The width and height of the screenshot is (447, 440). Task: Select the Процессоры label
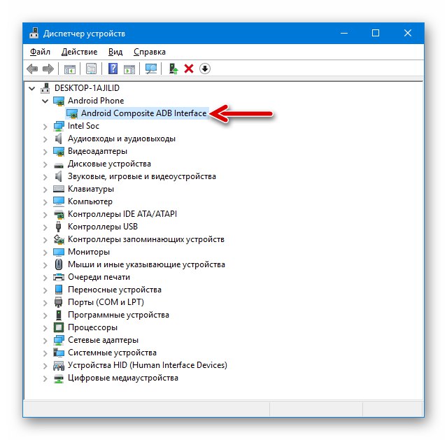click(92, 327)
